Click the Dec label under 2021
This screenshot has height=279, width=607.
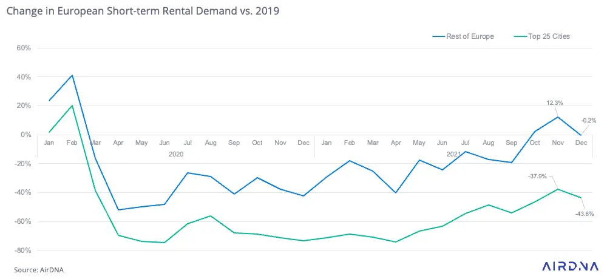pyautogui.click(x=581, y=143)
